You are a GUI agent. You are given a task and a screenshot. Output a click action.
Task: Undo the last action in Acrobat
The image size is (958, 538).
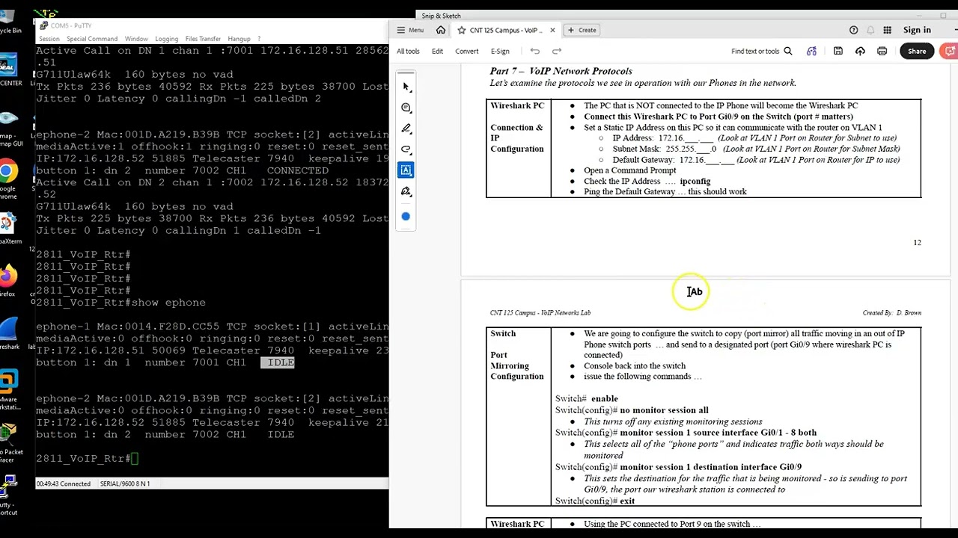pyautogui.click(x=534, y=51)
